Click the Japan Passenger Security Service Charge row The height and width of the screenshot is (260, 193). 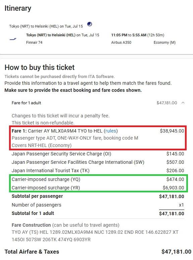(98, 154)
